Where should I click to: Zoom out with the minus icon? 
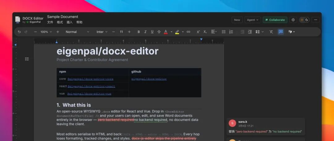pyautogui.click(x=35, y=32)
